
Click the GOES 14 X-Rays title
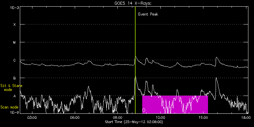tap(133, 3)
